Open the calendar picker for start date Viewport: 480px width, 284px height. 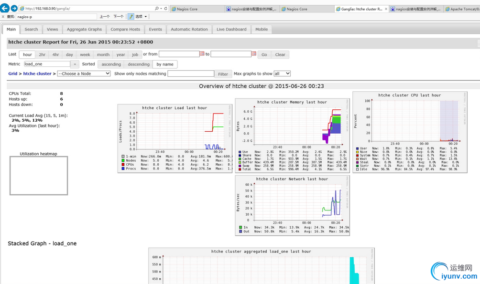click(202, 54)
